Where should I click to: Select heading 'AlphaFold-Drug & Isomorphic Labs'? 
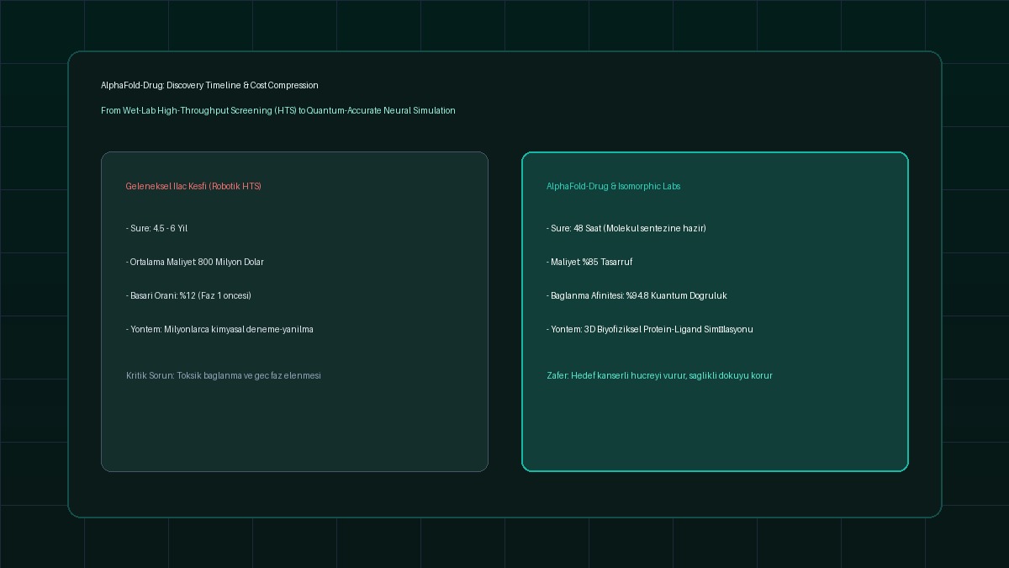click(x=614, y=186)
